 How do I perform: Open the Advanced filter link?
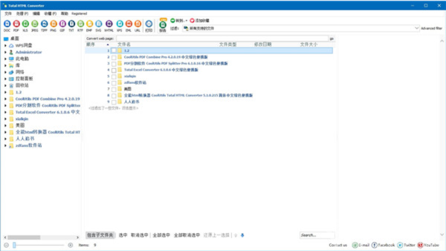[x=432, y=28]
